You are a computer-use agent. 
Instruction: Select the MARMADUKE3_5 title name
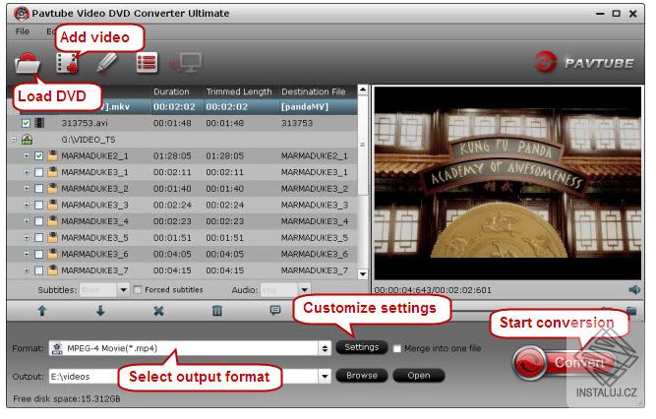pyautogui.click(x=94, y=238)
